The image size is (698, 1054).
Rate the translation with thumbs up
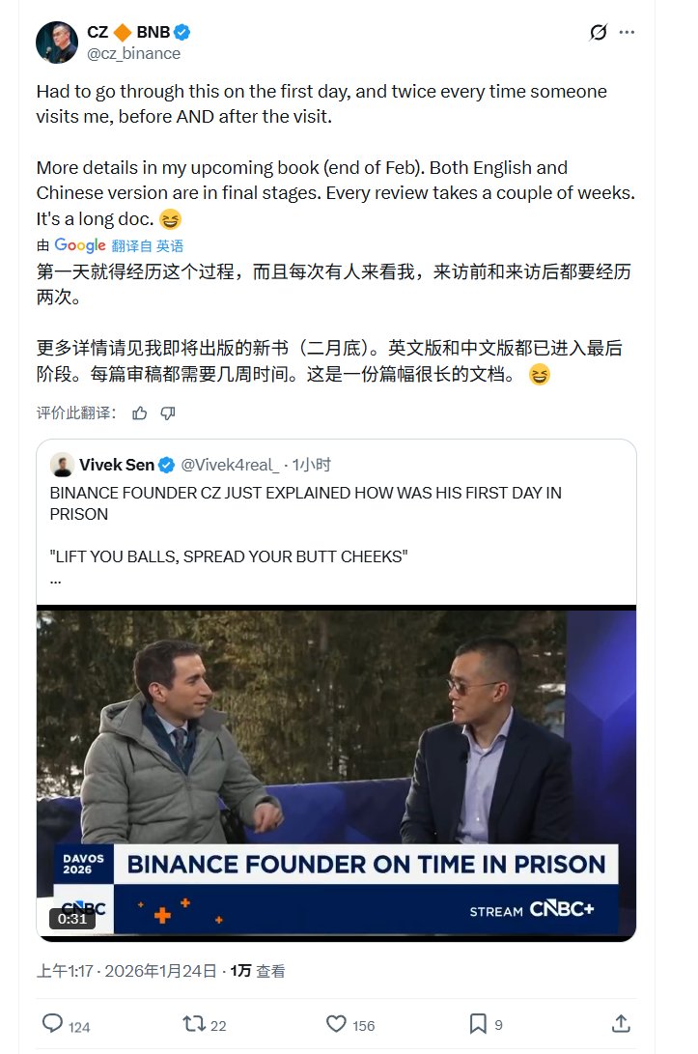(140, 413)
